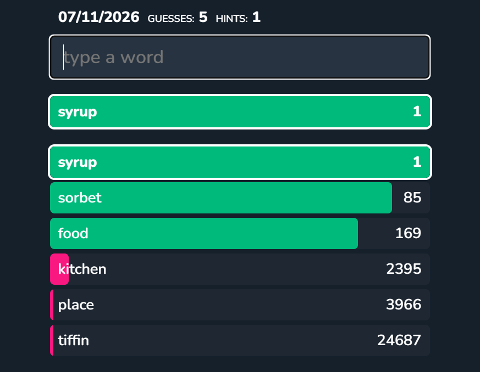
Task: Select the sorbet guess row
Action: pyautogui.click(x=240, y=198)
